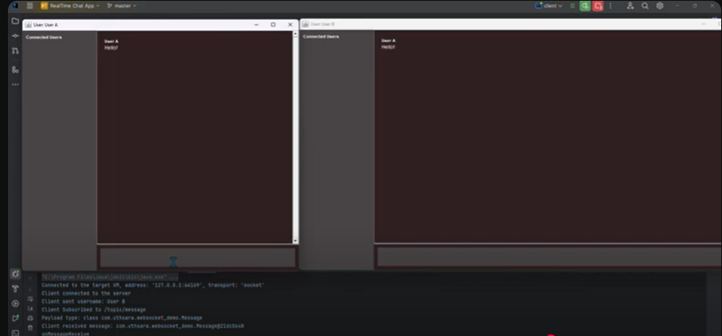Maximize the User A chat window
This screenshot has width=722, height=336.
[x=273, y=25]
